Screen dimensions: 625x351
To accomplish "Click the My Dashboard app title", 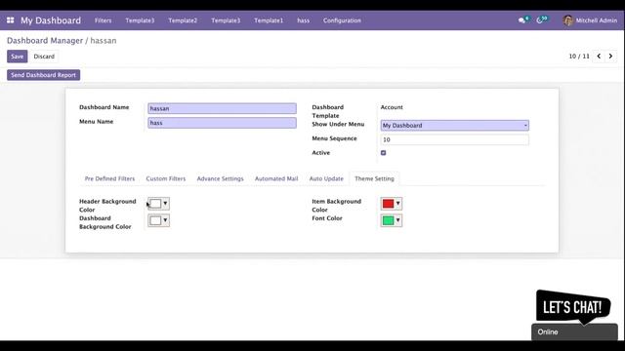I will pyautogui.click(x=51, y=20).
